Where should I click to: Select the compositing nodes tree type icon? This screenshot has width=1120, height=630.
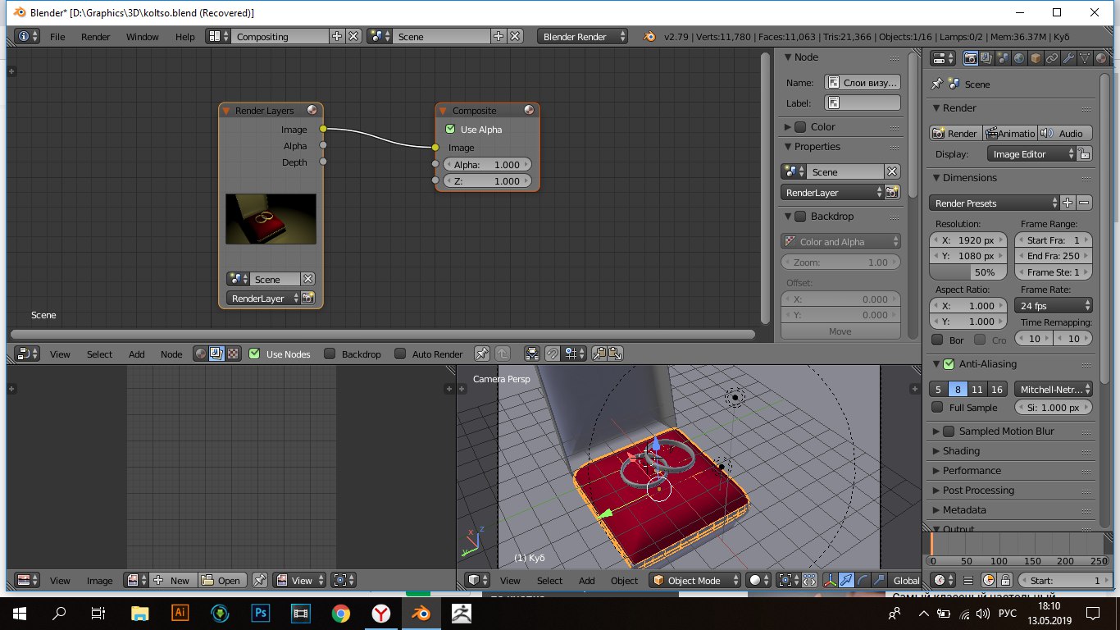(217, 354)
